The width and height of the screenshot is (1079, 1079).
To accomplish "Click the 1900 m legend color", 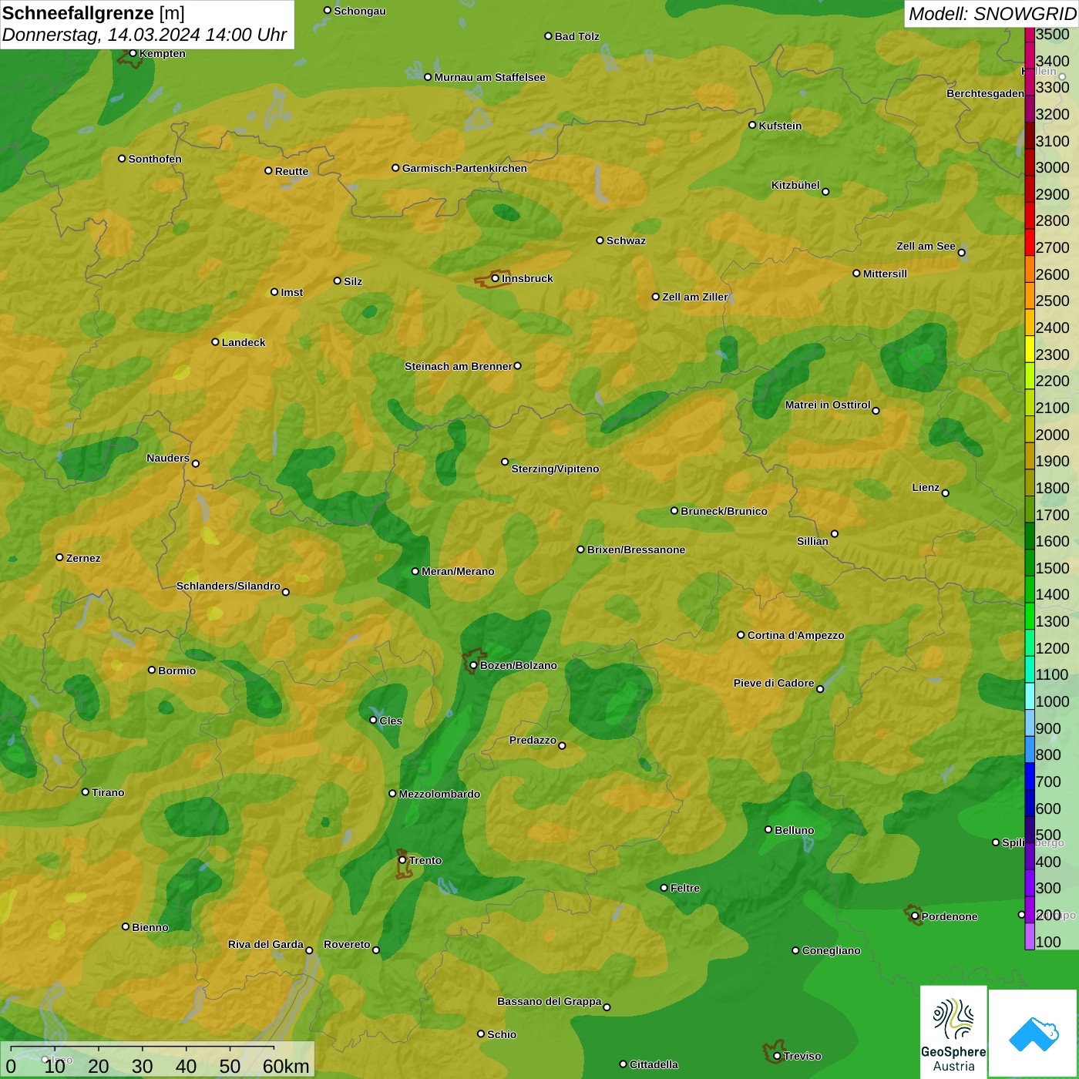I will pyautogui.click(x=1030, y=455).
